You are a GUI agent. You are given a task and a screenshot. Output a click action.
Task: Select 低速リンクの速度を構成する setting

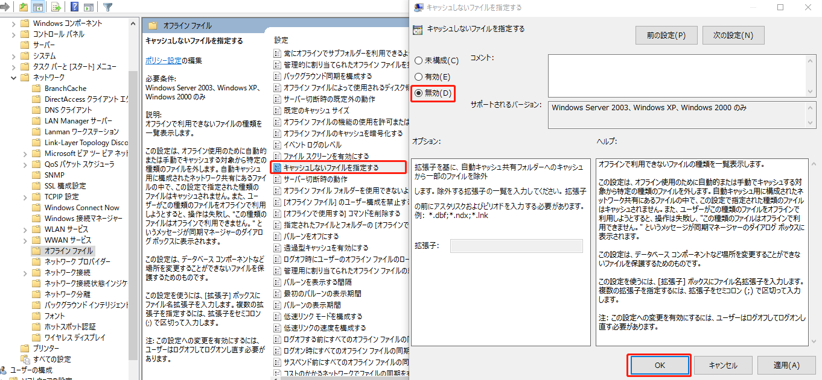[325, 328]
